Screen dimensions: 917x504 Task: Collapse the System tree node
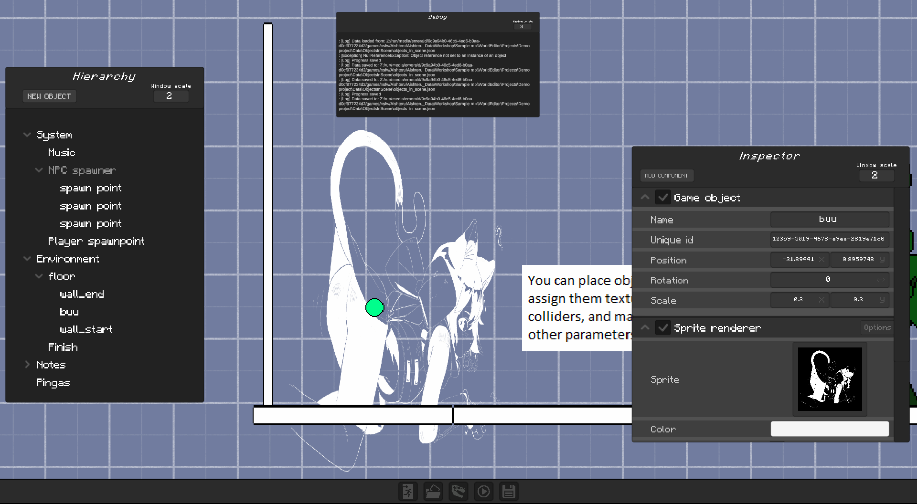pos(27,135)
